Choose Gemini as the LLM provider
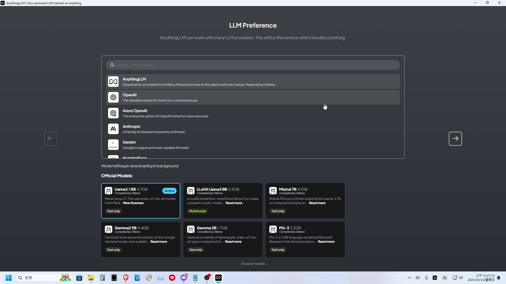The image size is (506, 284). (x=253, y=145)
